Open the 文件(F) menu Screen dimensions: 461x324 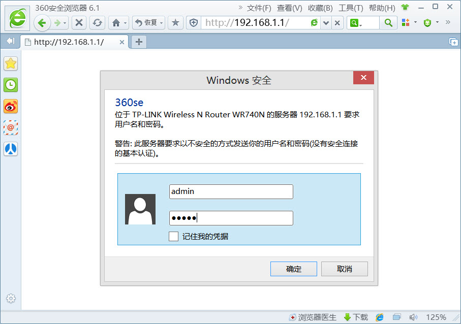[259, 8]
